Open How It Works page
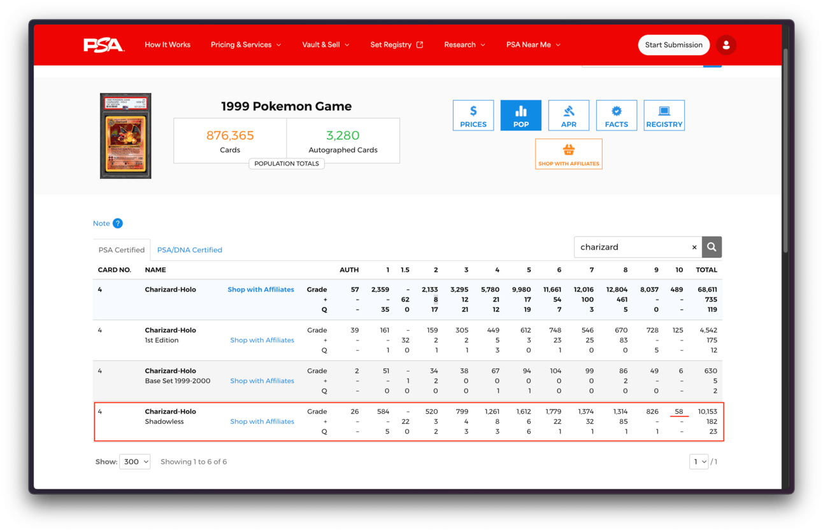Screen dimensions: 823x532 point(168,45)
